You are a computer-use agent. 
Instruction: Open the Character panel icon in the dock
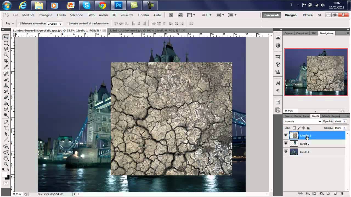point(278,83)
